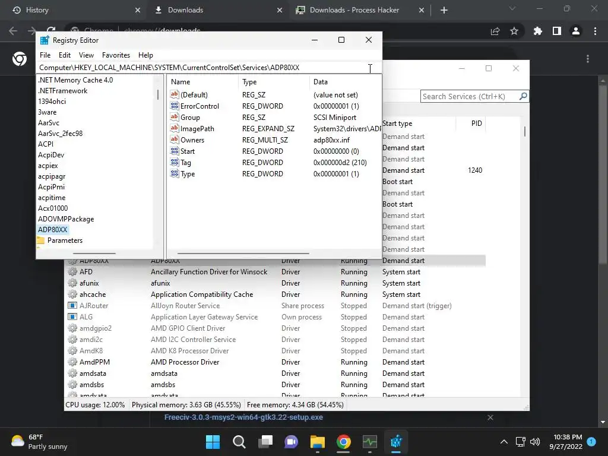Select the AarSvc_2fec98 registry key
This screenshot has height=456, width=608.
click(60, 134)
